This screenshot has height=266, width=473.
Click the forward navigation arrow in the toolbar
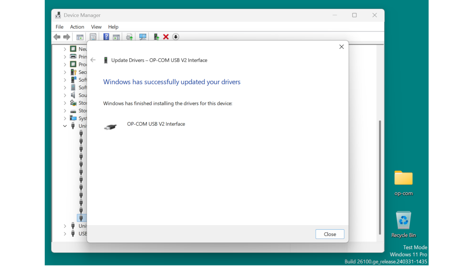point(67,37)
